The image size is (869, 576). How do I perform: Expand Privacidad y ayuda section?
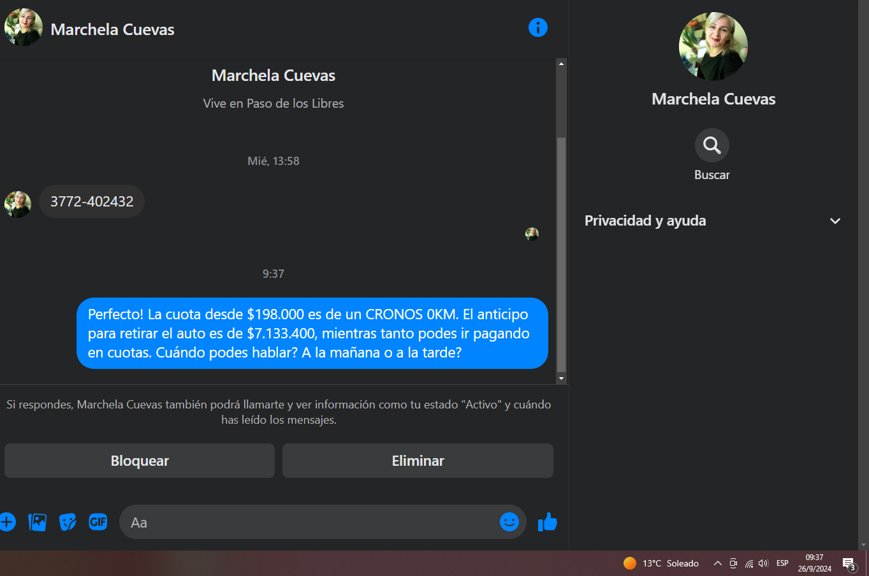(x=713, y=220)
